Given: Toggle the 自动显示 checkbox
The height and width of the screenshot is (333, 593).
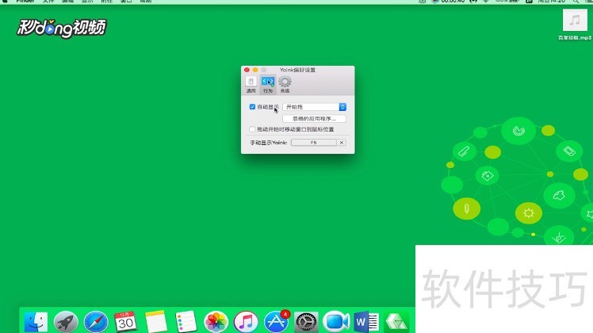Looking at the screenshot, I should click(252, 107).
